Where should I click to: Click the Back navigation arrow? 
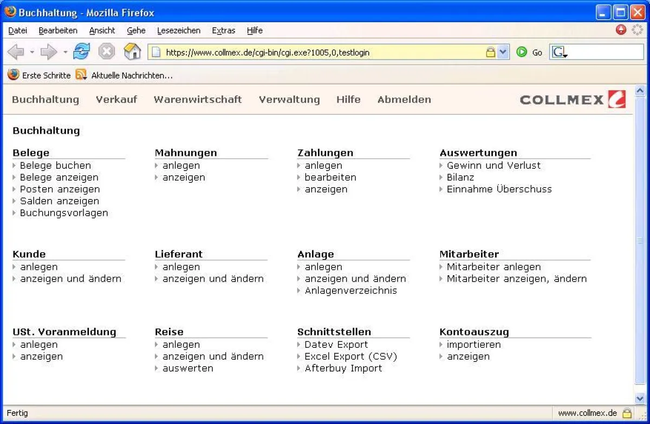16,51
